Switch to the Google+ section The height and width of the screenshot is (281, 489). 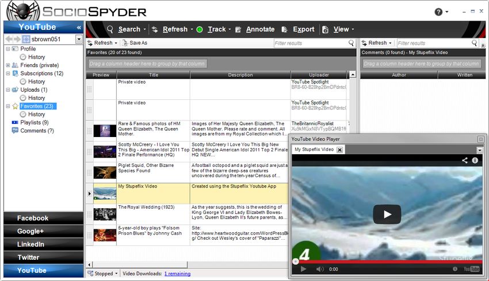44,231
